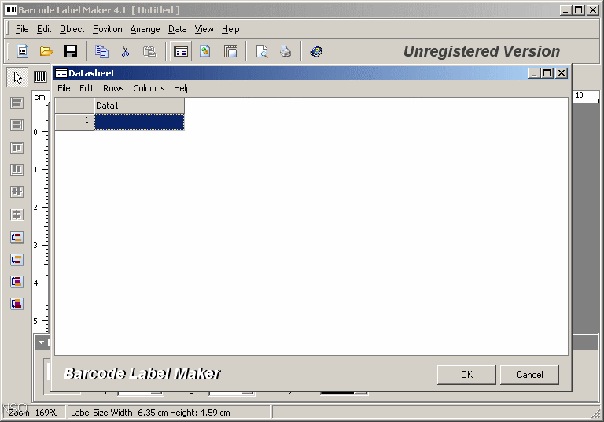Close the Barcode Label Maker window
This screenshot has width=604, height=422.
[x=593, y=10]
